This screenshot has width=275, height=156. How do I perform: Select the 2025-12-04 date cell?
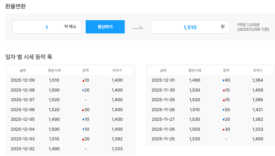click(23, 129)
